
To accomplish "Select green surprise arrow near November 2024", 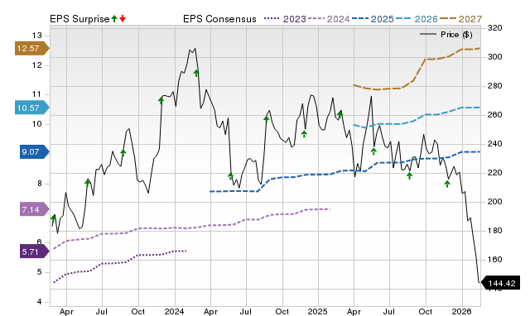I will tap(304, 134).
